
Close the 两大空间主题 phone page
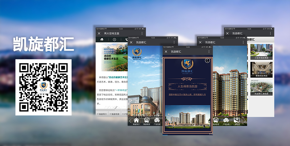[x=99, y=33]
